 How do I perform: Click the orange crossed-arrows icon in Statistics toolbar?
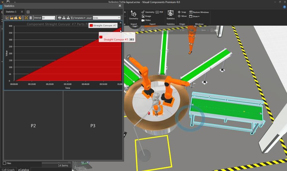pos(26,18)
